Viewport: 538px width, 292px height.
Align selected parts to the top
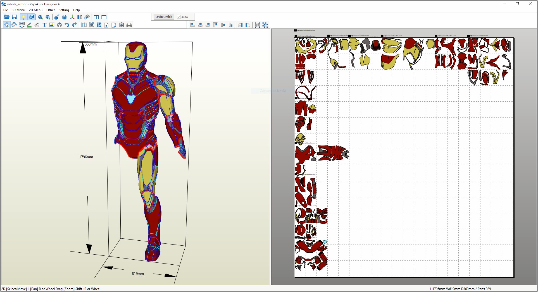click(x=215, y=25)
